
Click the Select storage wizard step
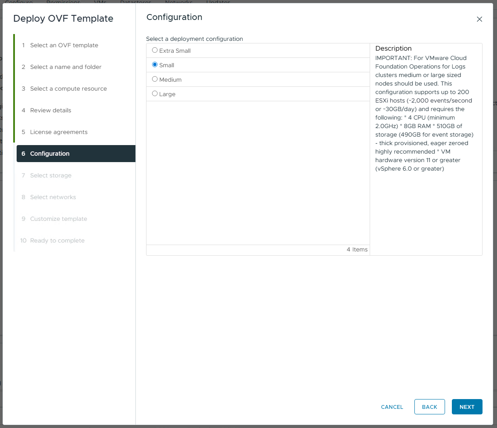point(51,175)
